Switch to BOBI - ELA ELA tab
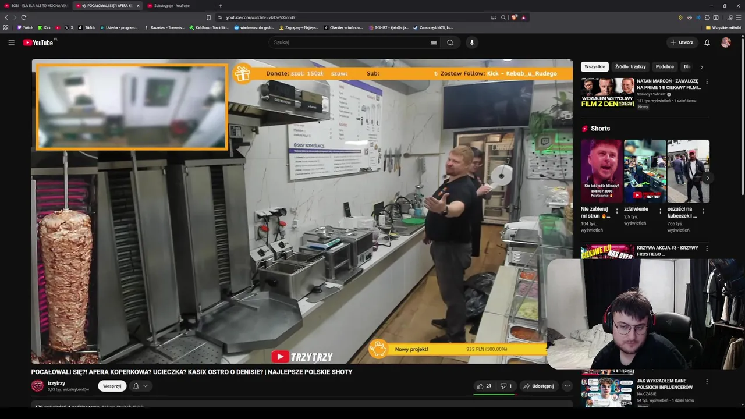745x419 pixels. 36,6
